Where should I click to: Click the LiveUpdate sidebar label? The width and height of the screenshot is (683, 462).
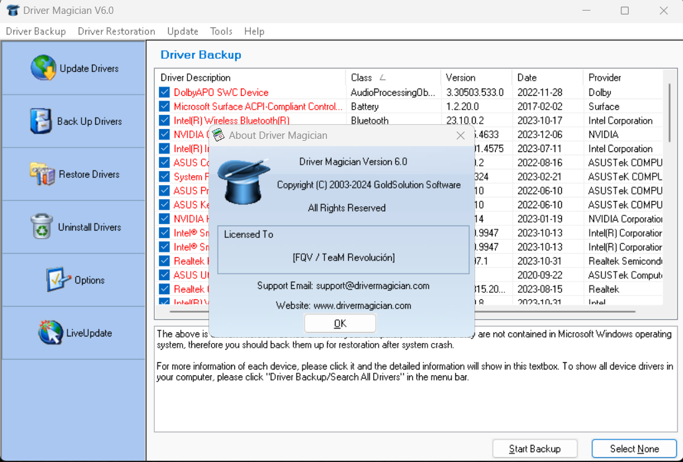89,333
